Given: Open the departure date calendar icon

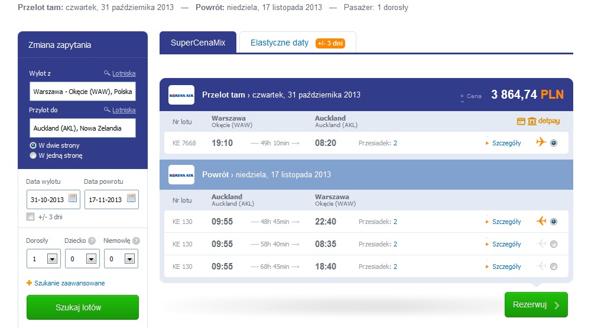Looking at the screenshot, I should (x=73, y=199).
